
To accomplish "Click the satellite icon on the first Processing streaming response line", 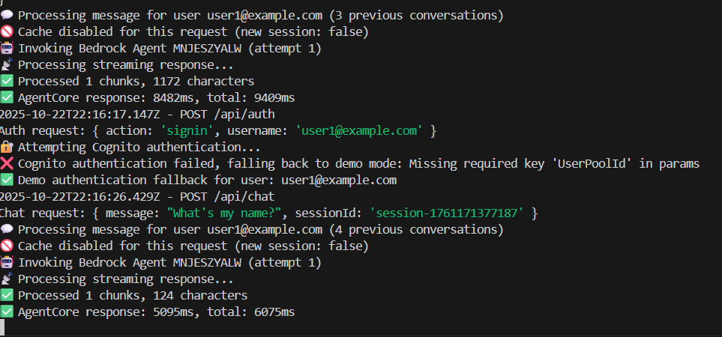I will [x=7, y=65].
